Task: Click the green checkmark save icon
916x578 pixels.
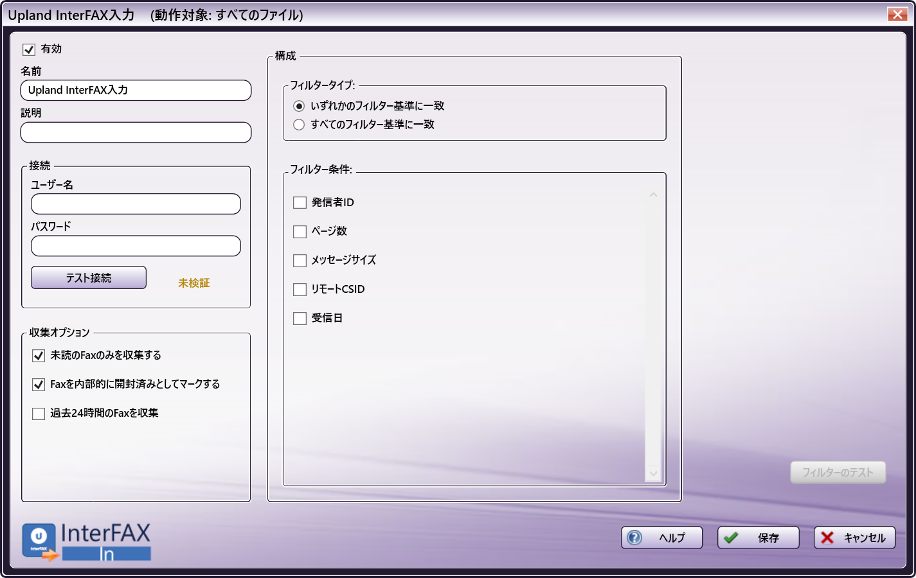Action: (x=731, y=538)
